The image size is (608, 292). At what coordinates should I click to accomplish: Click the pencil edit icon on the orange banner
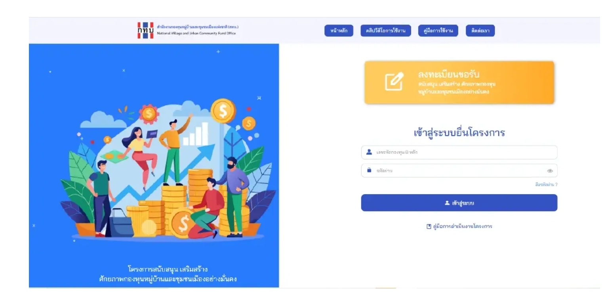tap(394, 82)
